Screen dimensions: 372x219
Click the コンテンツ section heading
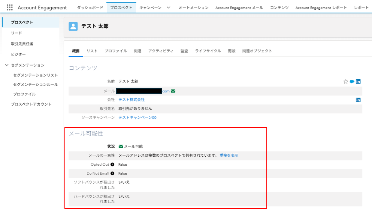pos(83,68)
